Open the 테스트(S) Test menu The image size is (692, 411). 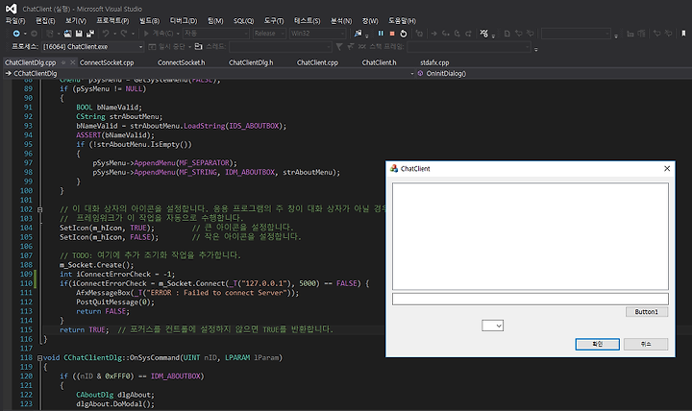point(308,21)
